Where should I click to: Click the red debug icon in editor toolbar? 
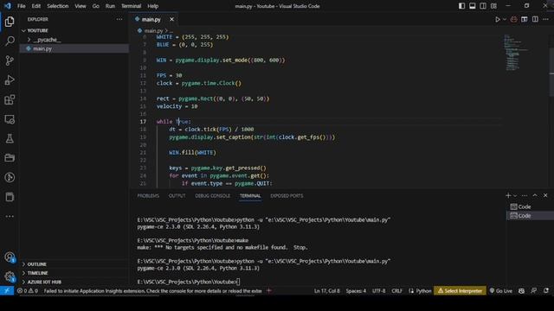point(513,19)
